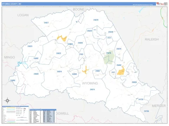The height and width of the screenshot is (126, 169).
Task: Select small ZIP code label 25875
Action: pos(109,38)
